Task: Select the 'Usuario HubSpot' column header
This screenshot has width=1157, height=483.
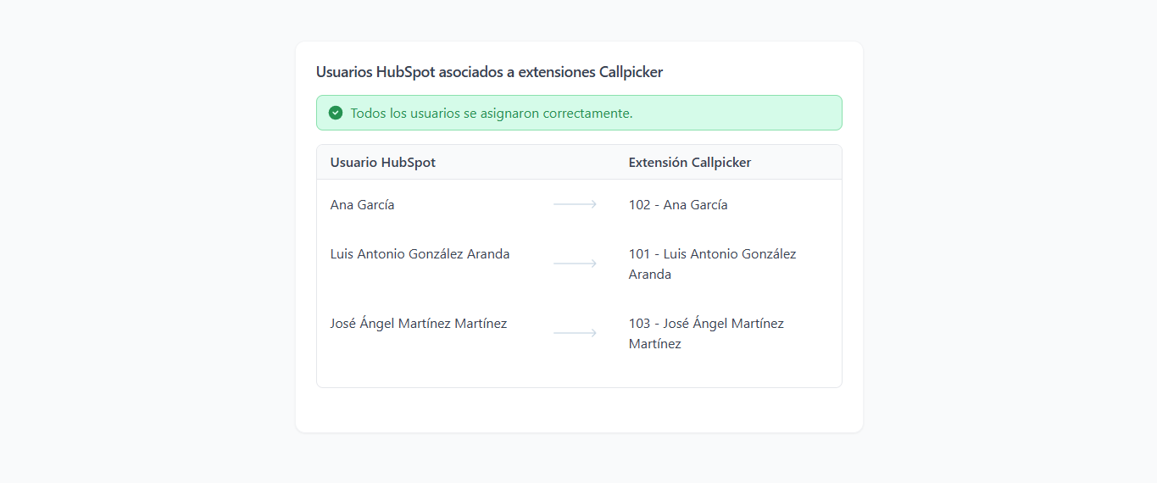Action: pos(383,162)
